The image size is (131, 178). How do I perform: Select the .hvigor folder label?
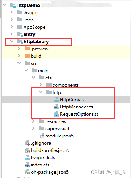(x=31, y=13)
